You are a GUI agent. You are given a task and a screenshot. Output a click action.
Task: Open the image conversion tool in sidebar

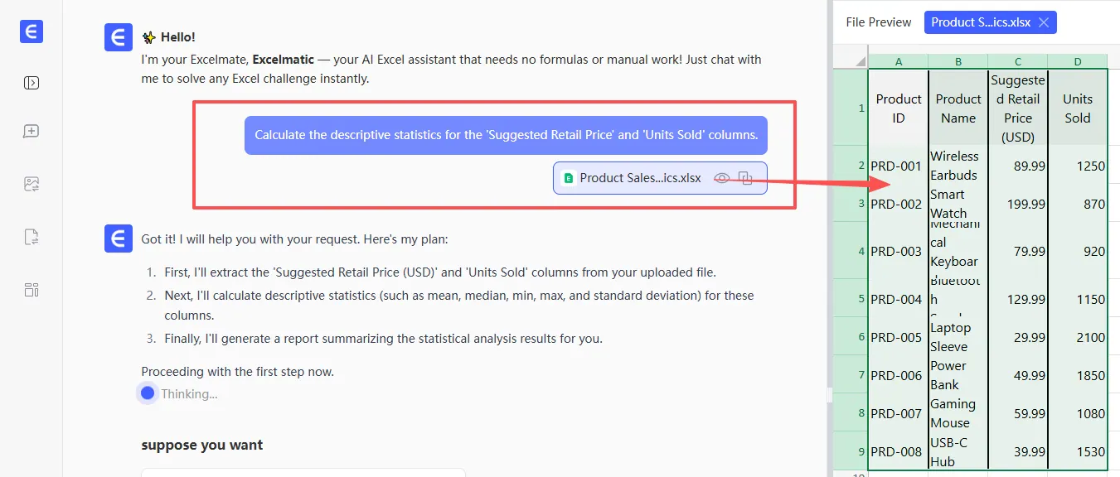tap(32, 185)
